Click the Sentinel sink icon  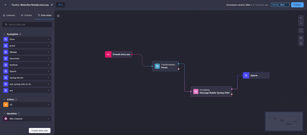6,65
